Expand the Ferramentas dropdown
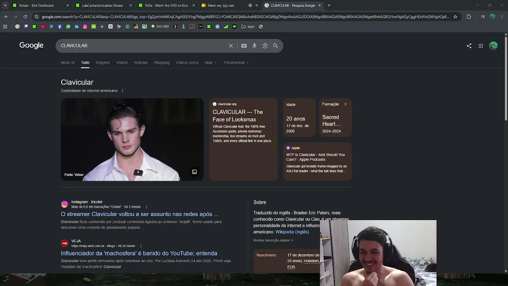Viewport: 508px width, 286px height. point(236,62)
